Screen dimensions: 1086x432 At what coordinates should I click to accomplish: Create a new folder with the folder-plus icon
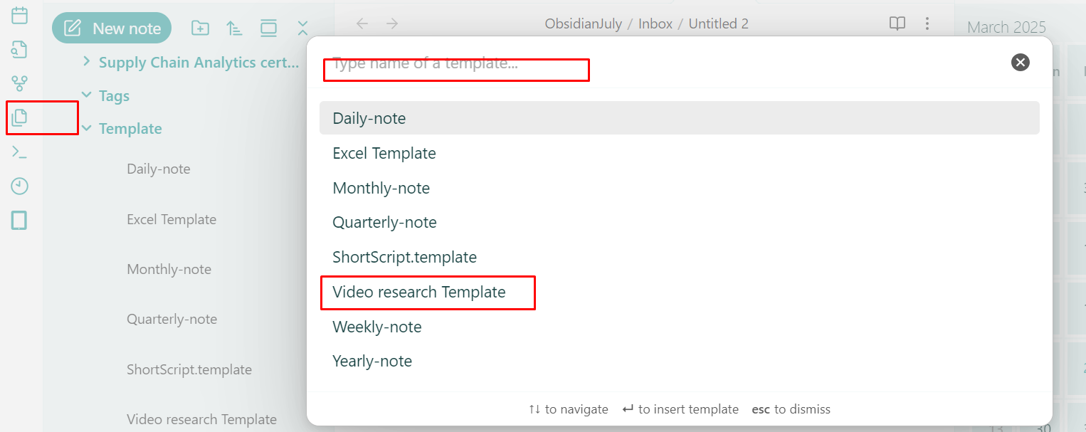point(200,28)
